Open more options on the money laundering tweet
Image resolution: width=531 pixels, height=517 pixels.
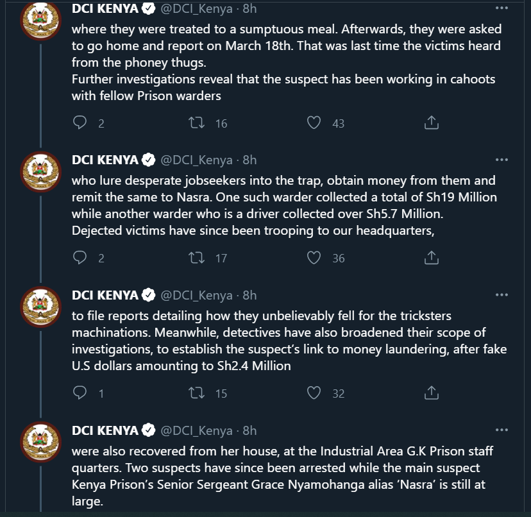tap(502, 295)
